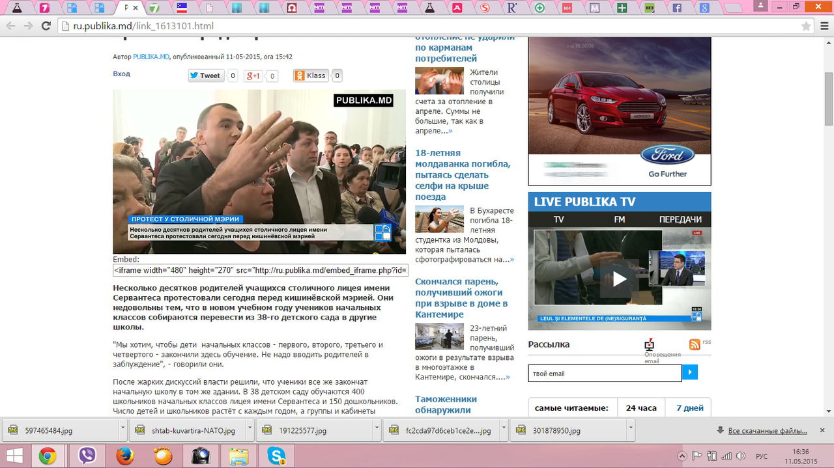Expand options for 191225577.jpg download

click(x=377, y=430)
